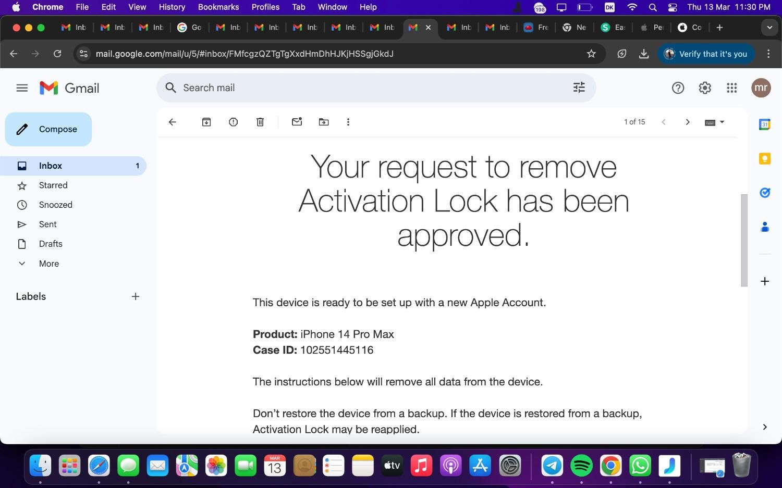Click the email vertical scrollbar
782x488 pixels.
point(744,240)
